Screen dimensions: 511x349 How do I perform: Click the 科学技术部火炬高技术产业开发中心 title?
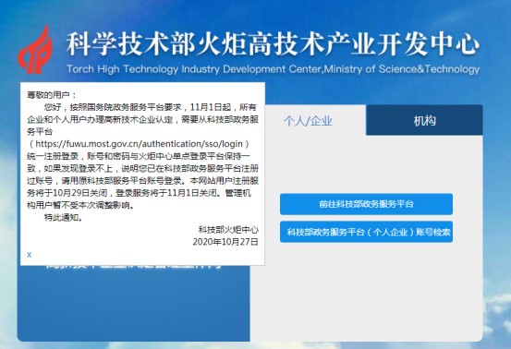[273, 43]
